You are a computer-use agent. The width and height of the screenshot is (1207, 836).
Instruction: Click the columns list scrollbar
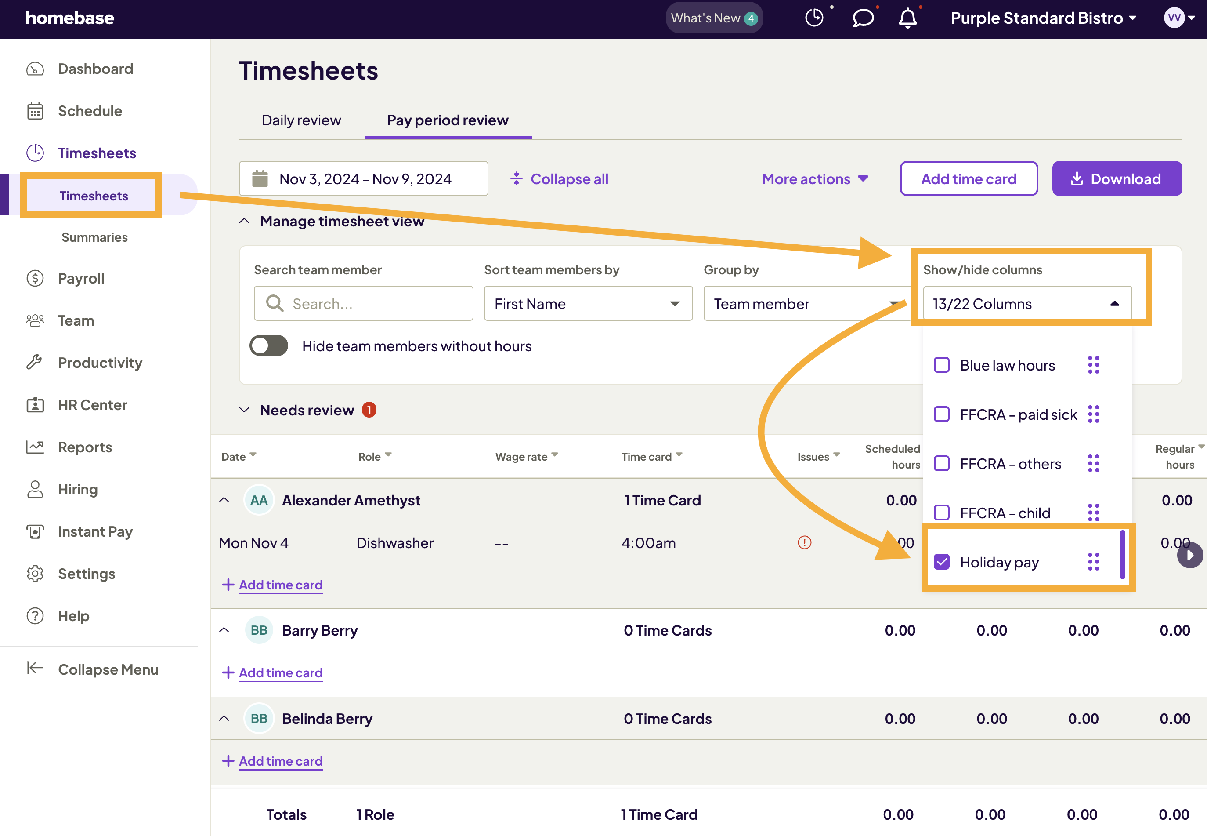pyautogui.click(x=1122, y=555)
